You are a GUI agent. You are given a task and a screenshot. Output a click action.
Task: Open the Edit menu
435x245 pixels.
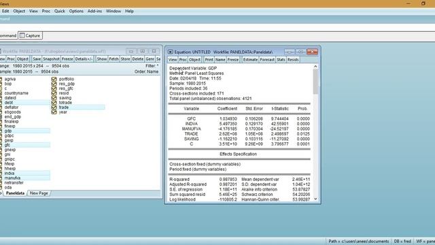pos(5,11)
